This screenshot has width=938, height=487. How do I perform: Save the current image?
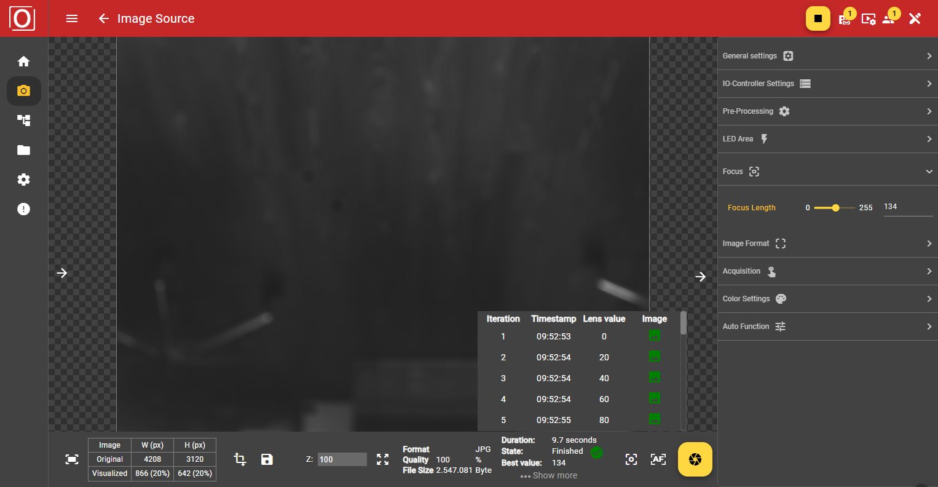(x=267, y=459)
